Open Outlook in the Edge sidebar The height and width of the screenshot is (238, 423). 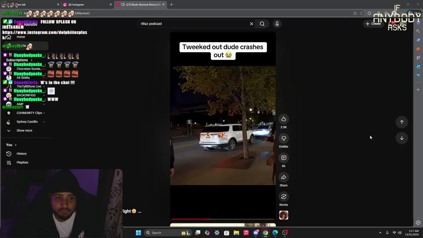pyautogui.click(x=418, y=66)
